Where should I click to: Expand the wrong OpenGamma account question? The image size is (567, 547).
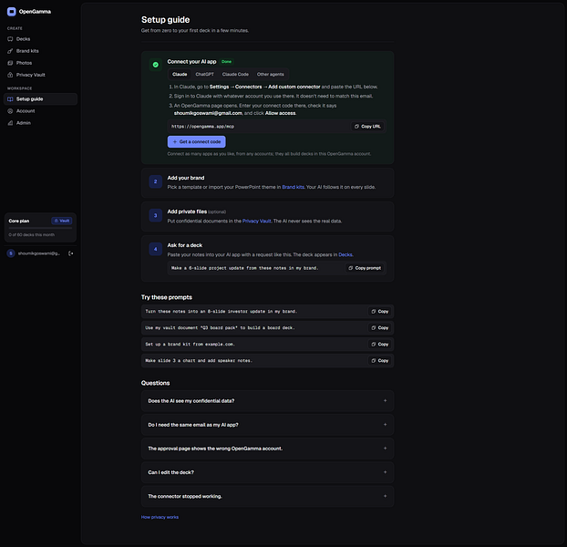(x=268, y=449)
